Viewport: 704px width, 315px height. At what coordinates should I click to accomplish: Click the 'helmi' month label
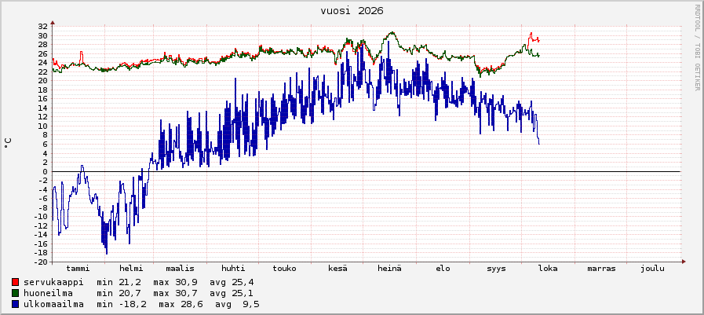(131, 269)
